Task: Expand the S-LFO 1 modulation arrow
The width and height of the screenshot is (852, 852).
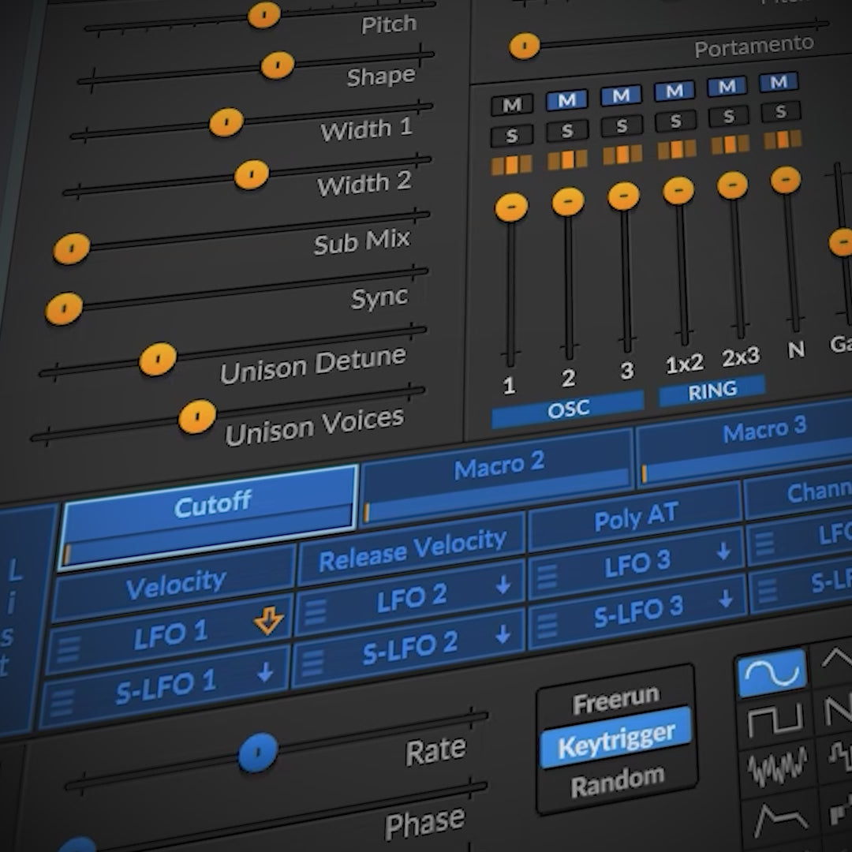Action: pos(265,672)
